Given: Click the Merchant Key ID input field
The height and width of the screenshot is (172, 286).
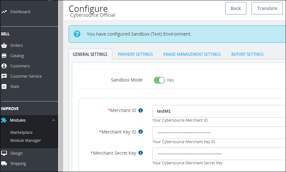Looking at the screenshot, I should click(219, 133).
